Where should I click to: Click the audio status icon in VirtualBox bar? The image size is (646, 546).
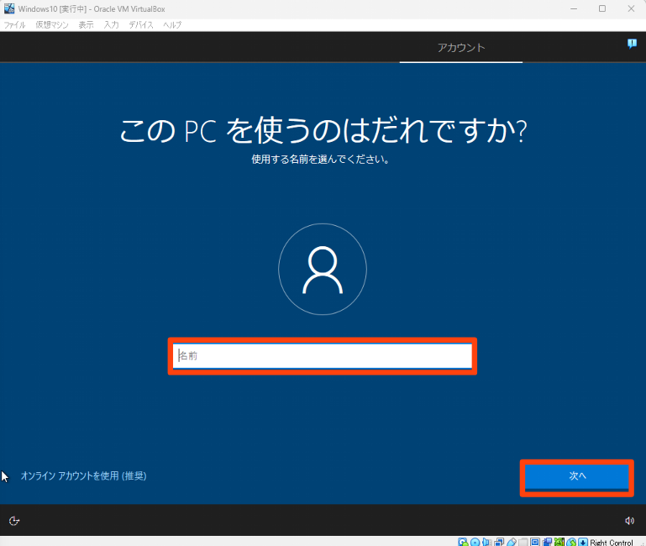click(486, 542)
